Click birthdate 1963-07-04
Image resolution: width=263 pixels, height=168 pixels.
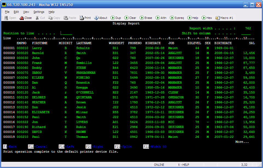click(224, 127)
